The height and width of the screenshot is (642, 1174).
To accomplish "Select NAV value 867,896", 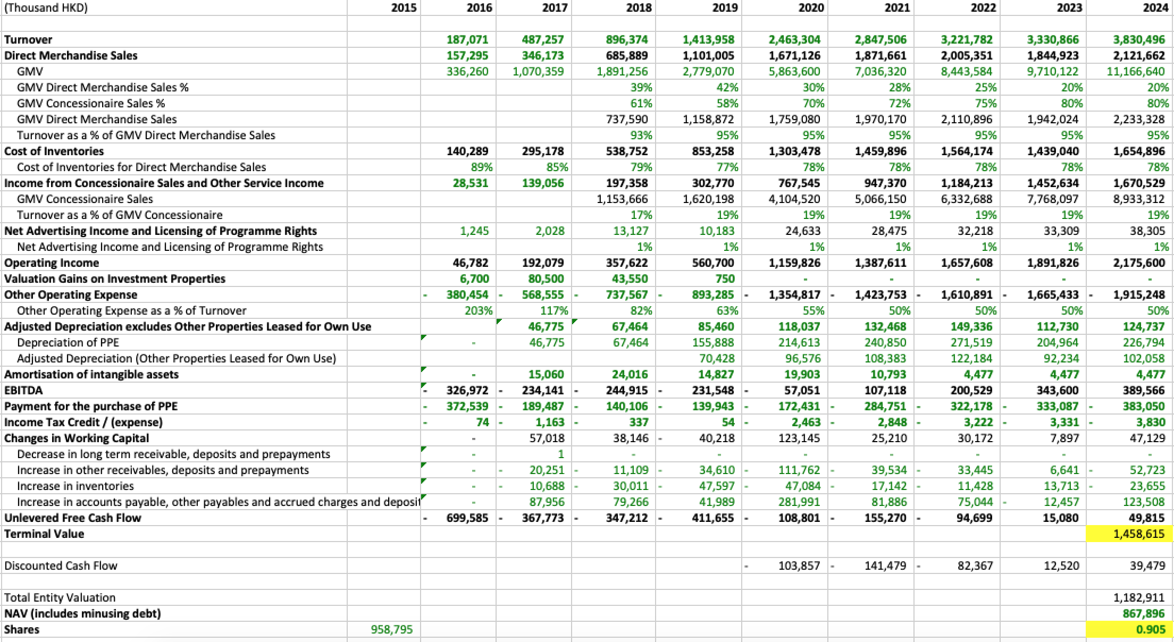I will click(1144, 614).
